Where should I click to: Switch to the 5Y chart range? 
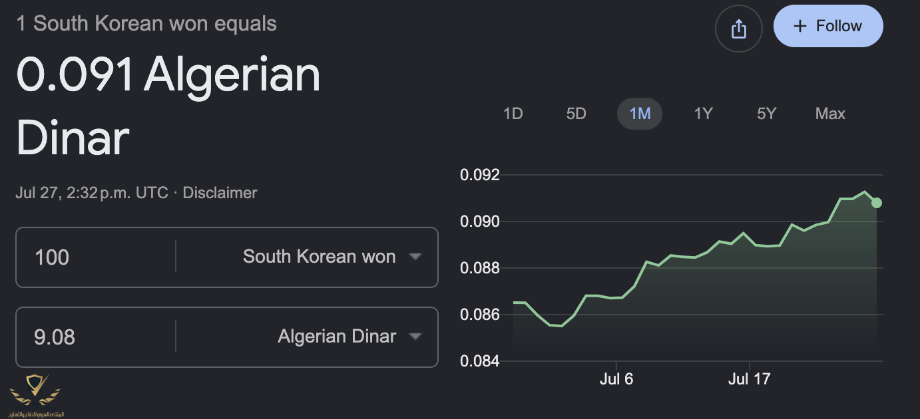pos(766,114)
